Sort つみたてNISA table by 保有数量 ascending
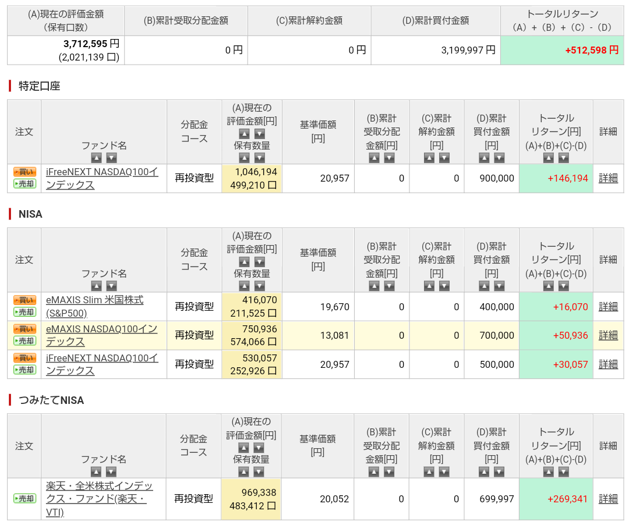The width and height of the screenshot is (629, 525). coord(243,471)
